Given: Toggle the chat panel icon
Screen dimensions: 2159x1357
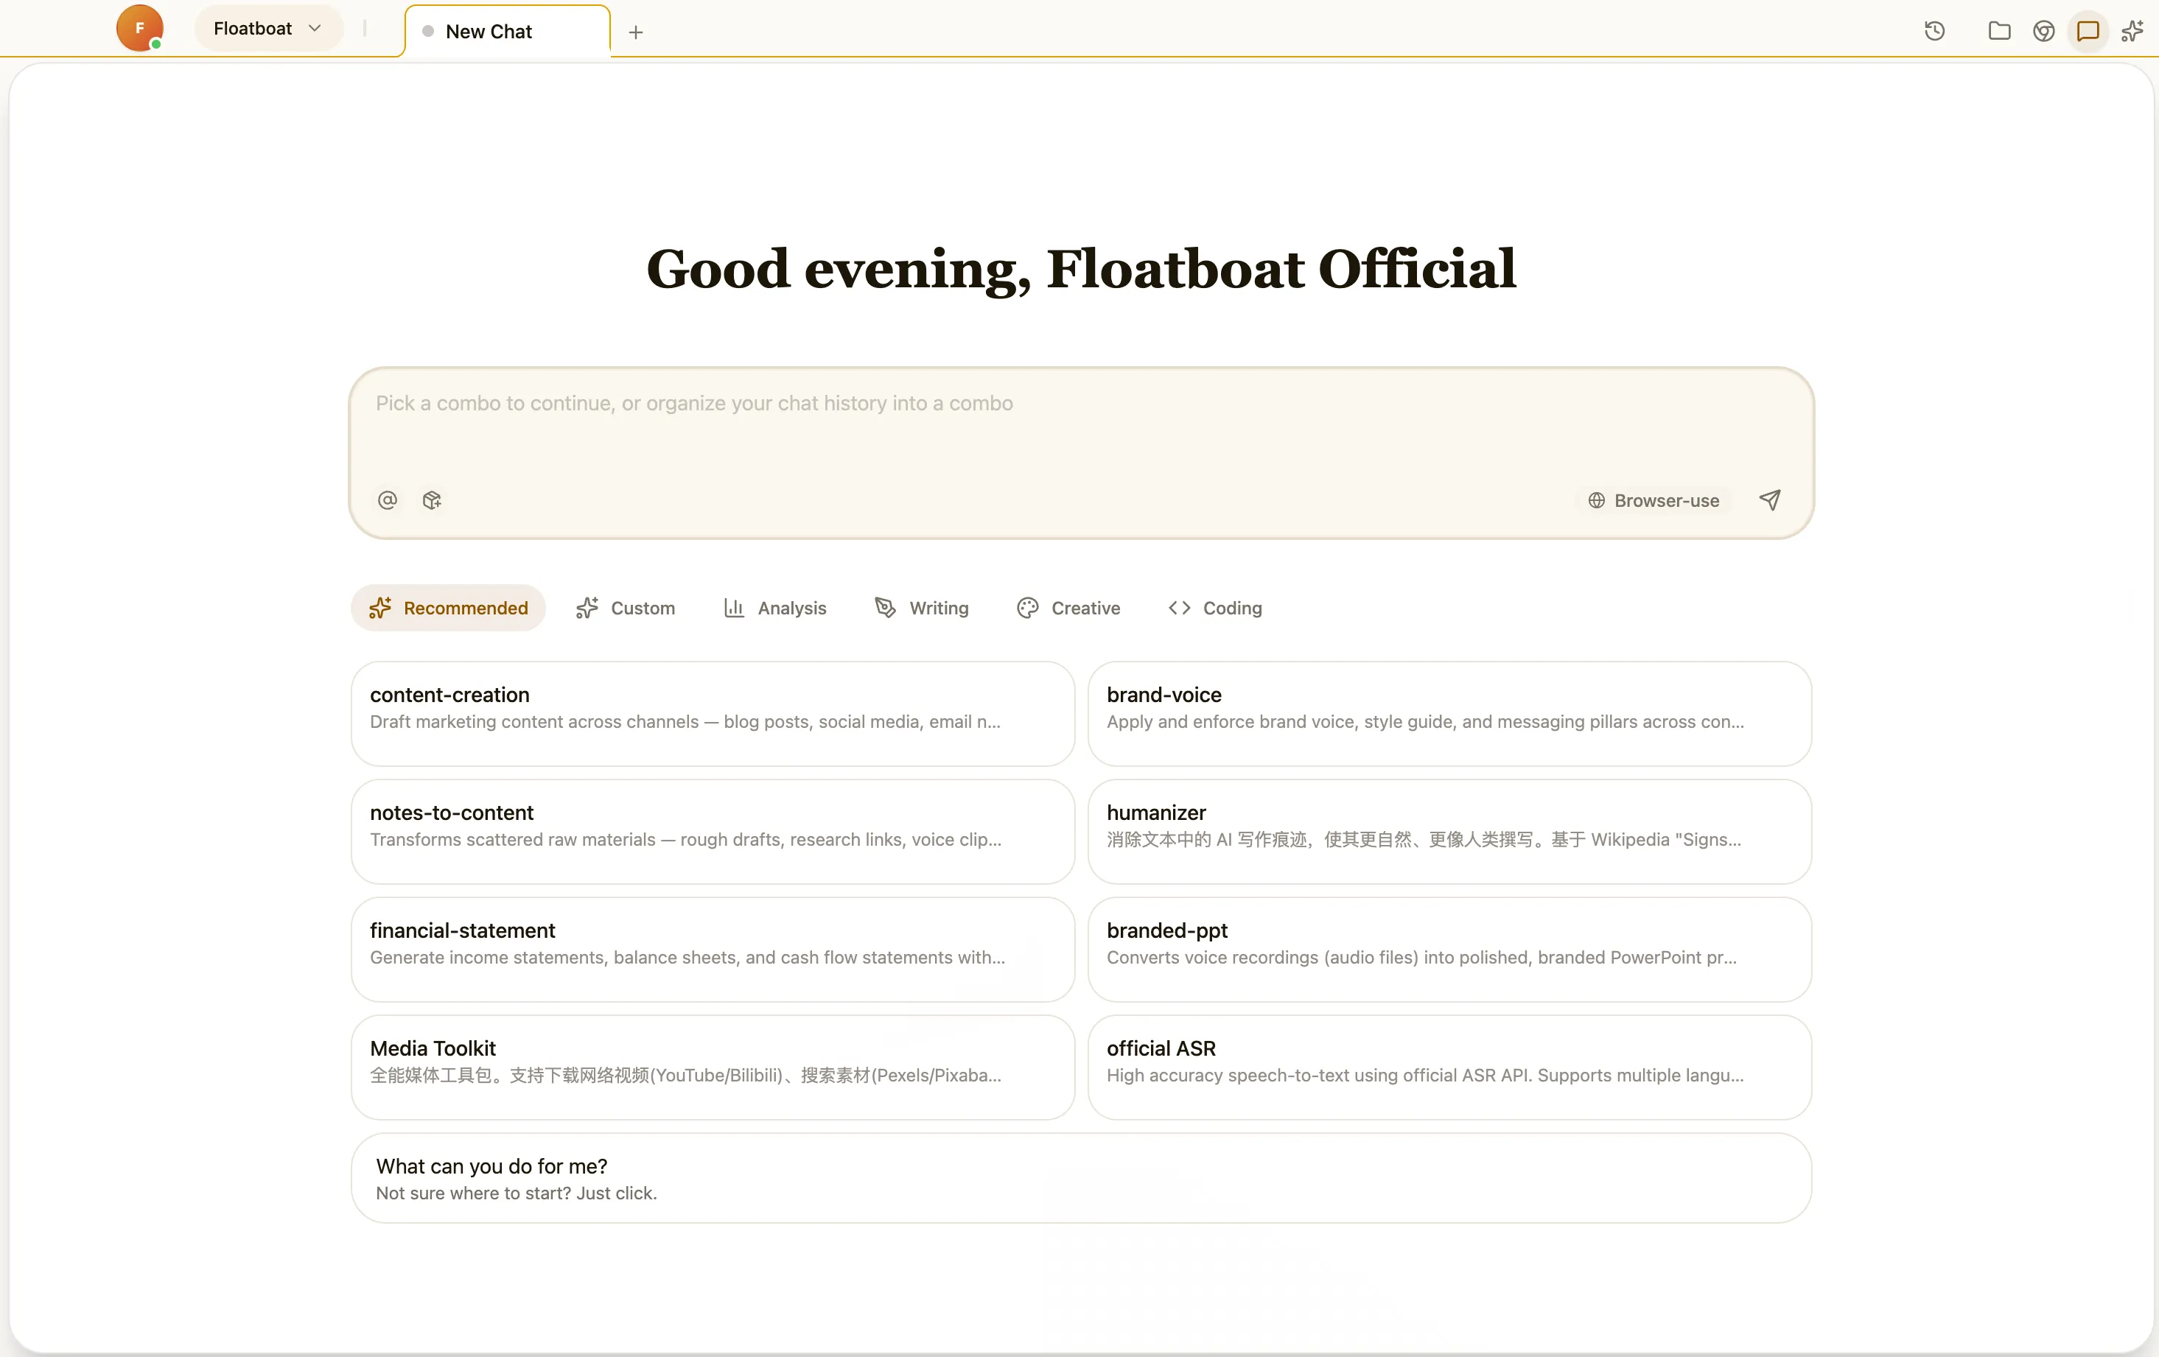Looking at the screenshot, I should (2088, 32).
